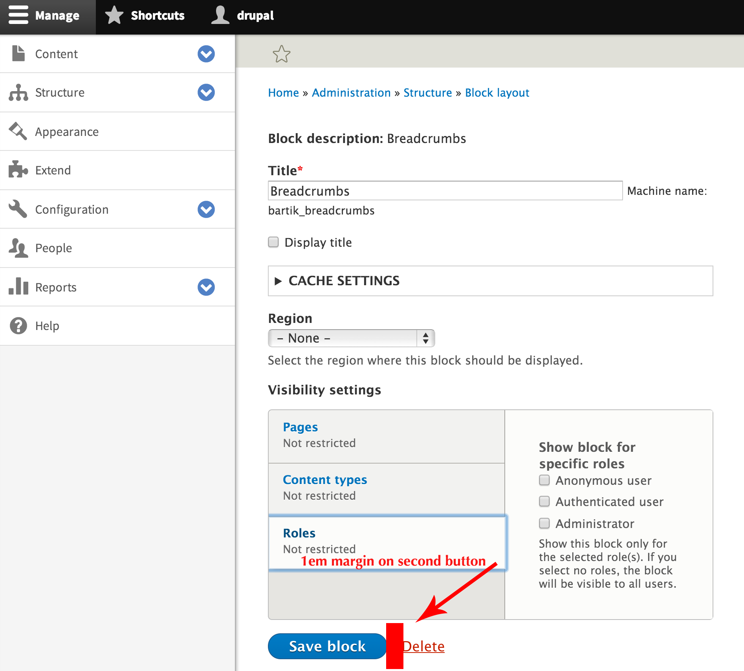
Task: Click inside the Title text field
Action: tap(445, 191)
